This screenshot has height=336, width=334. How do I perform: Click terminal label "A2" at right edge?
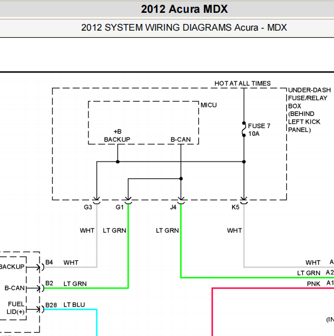tap(330, 272)
